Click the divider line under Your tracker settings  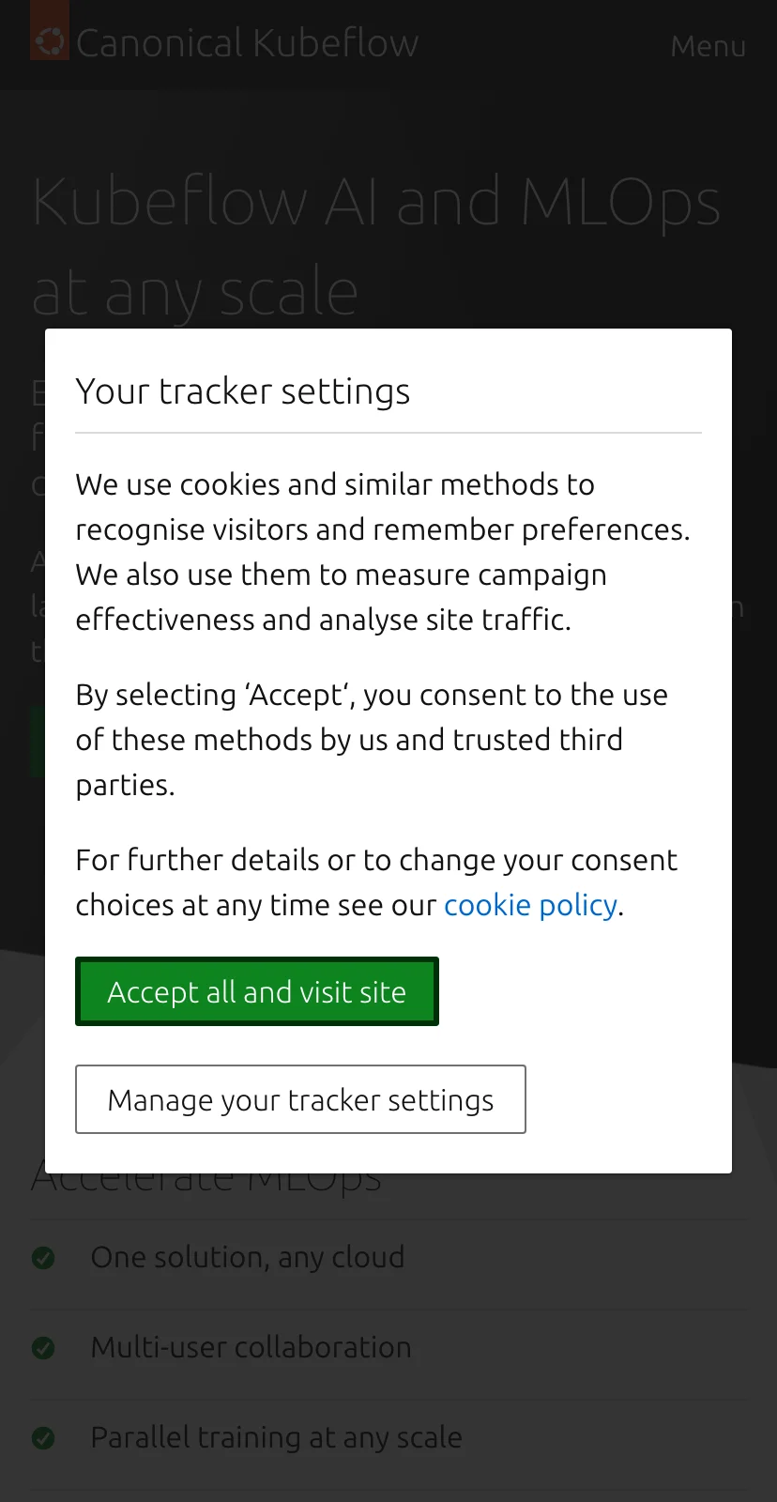point(388,433)
